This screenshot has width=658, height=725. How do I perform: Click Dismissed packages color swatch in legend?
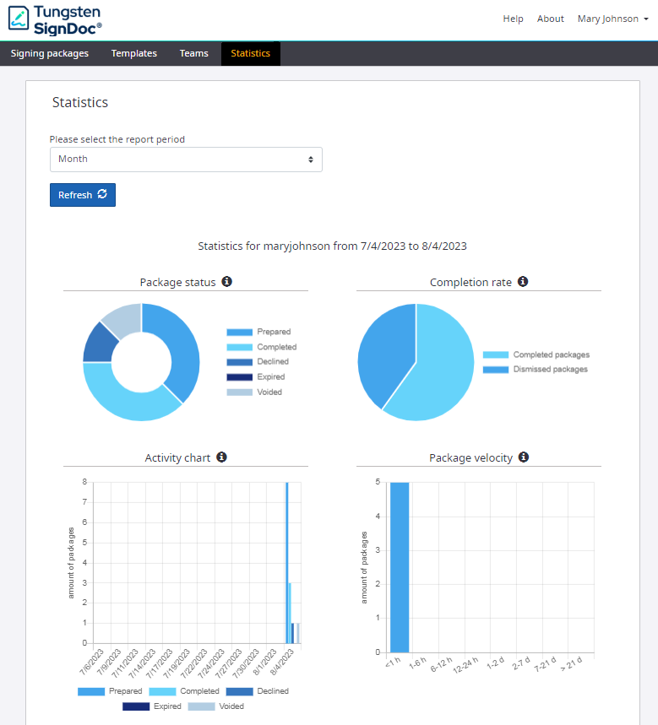coord(496,370)
